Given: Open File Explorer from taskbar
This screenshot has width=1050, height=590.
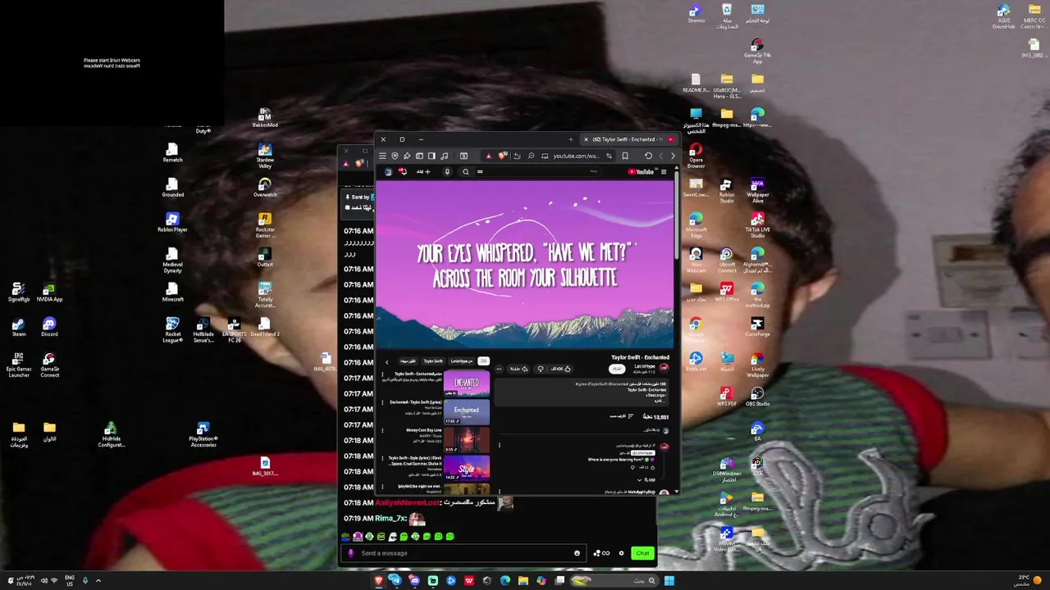Looking at the screenshot, I should click(x=523, y=581).
